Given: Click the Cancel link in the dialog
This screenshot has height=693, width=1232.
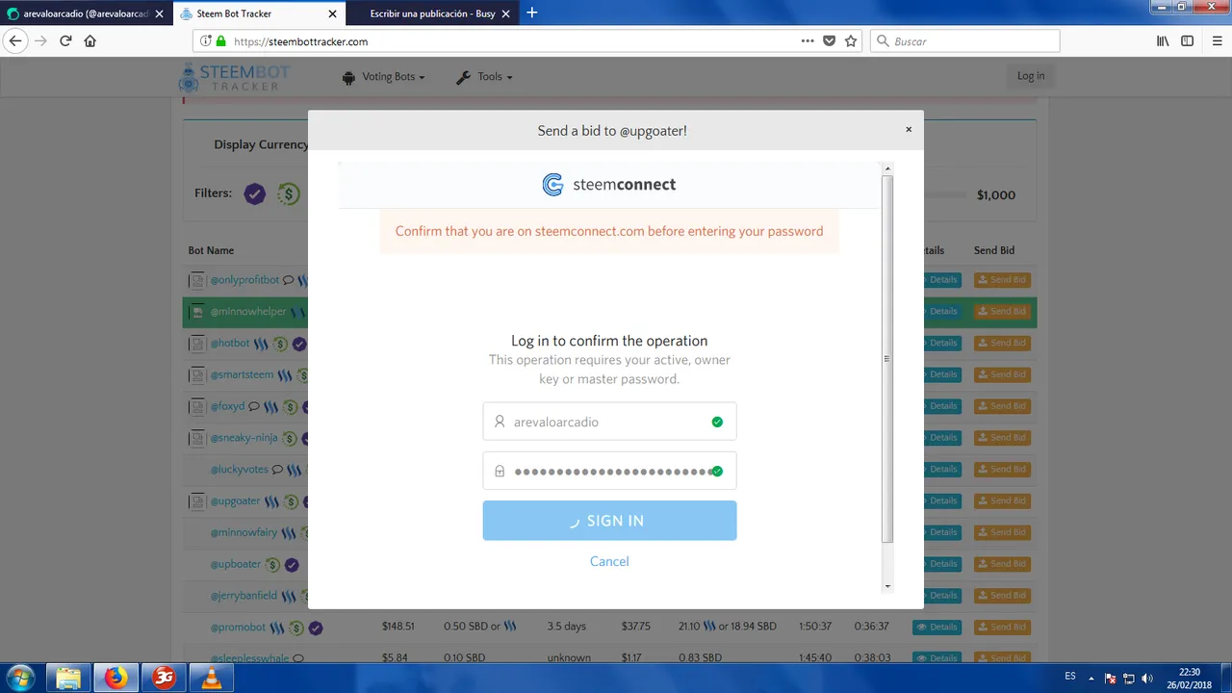Looking at the screenshot, I should pyautogui.click(x=609, y=561).
